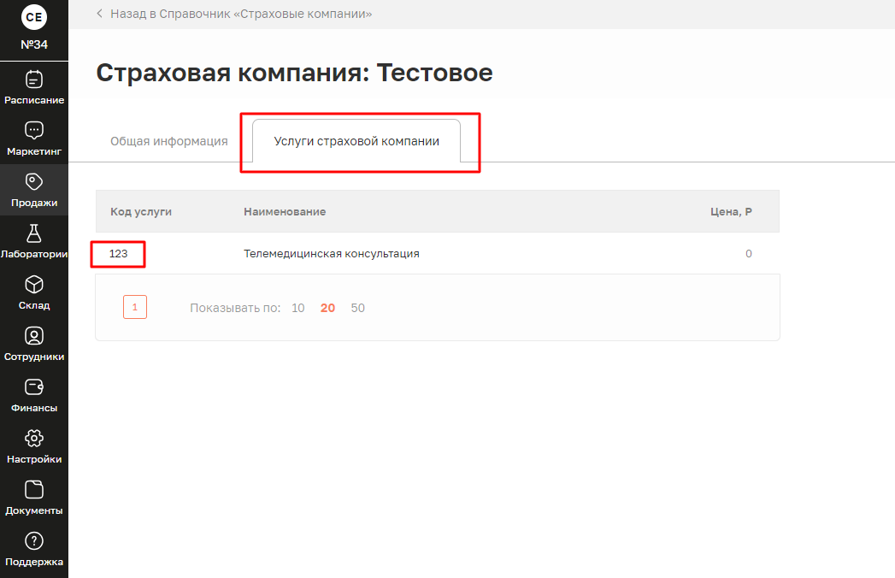This screenshot has height=578, width=895.
Task: Open the Документы folder icon
Action: pos(33,489)
